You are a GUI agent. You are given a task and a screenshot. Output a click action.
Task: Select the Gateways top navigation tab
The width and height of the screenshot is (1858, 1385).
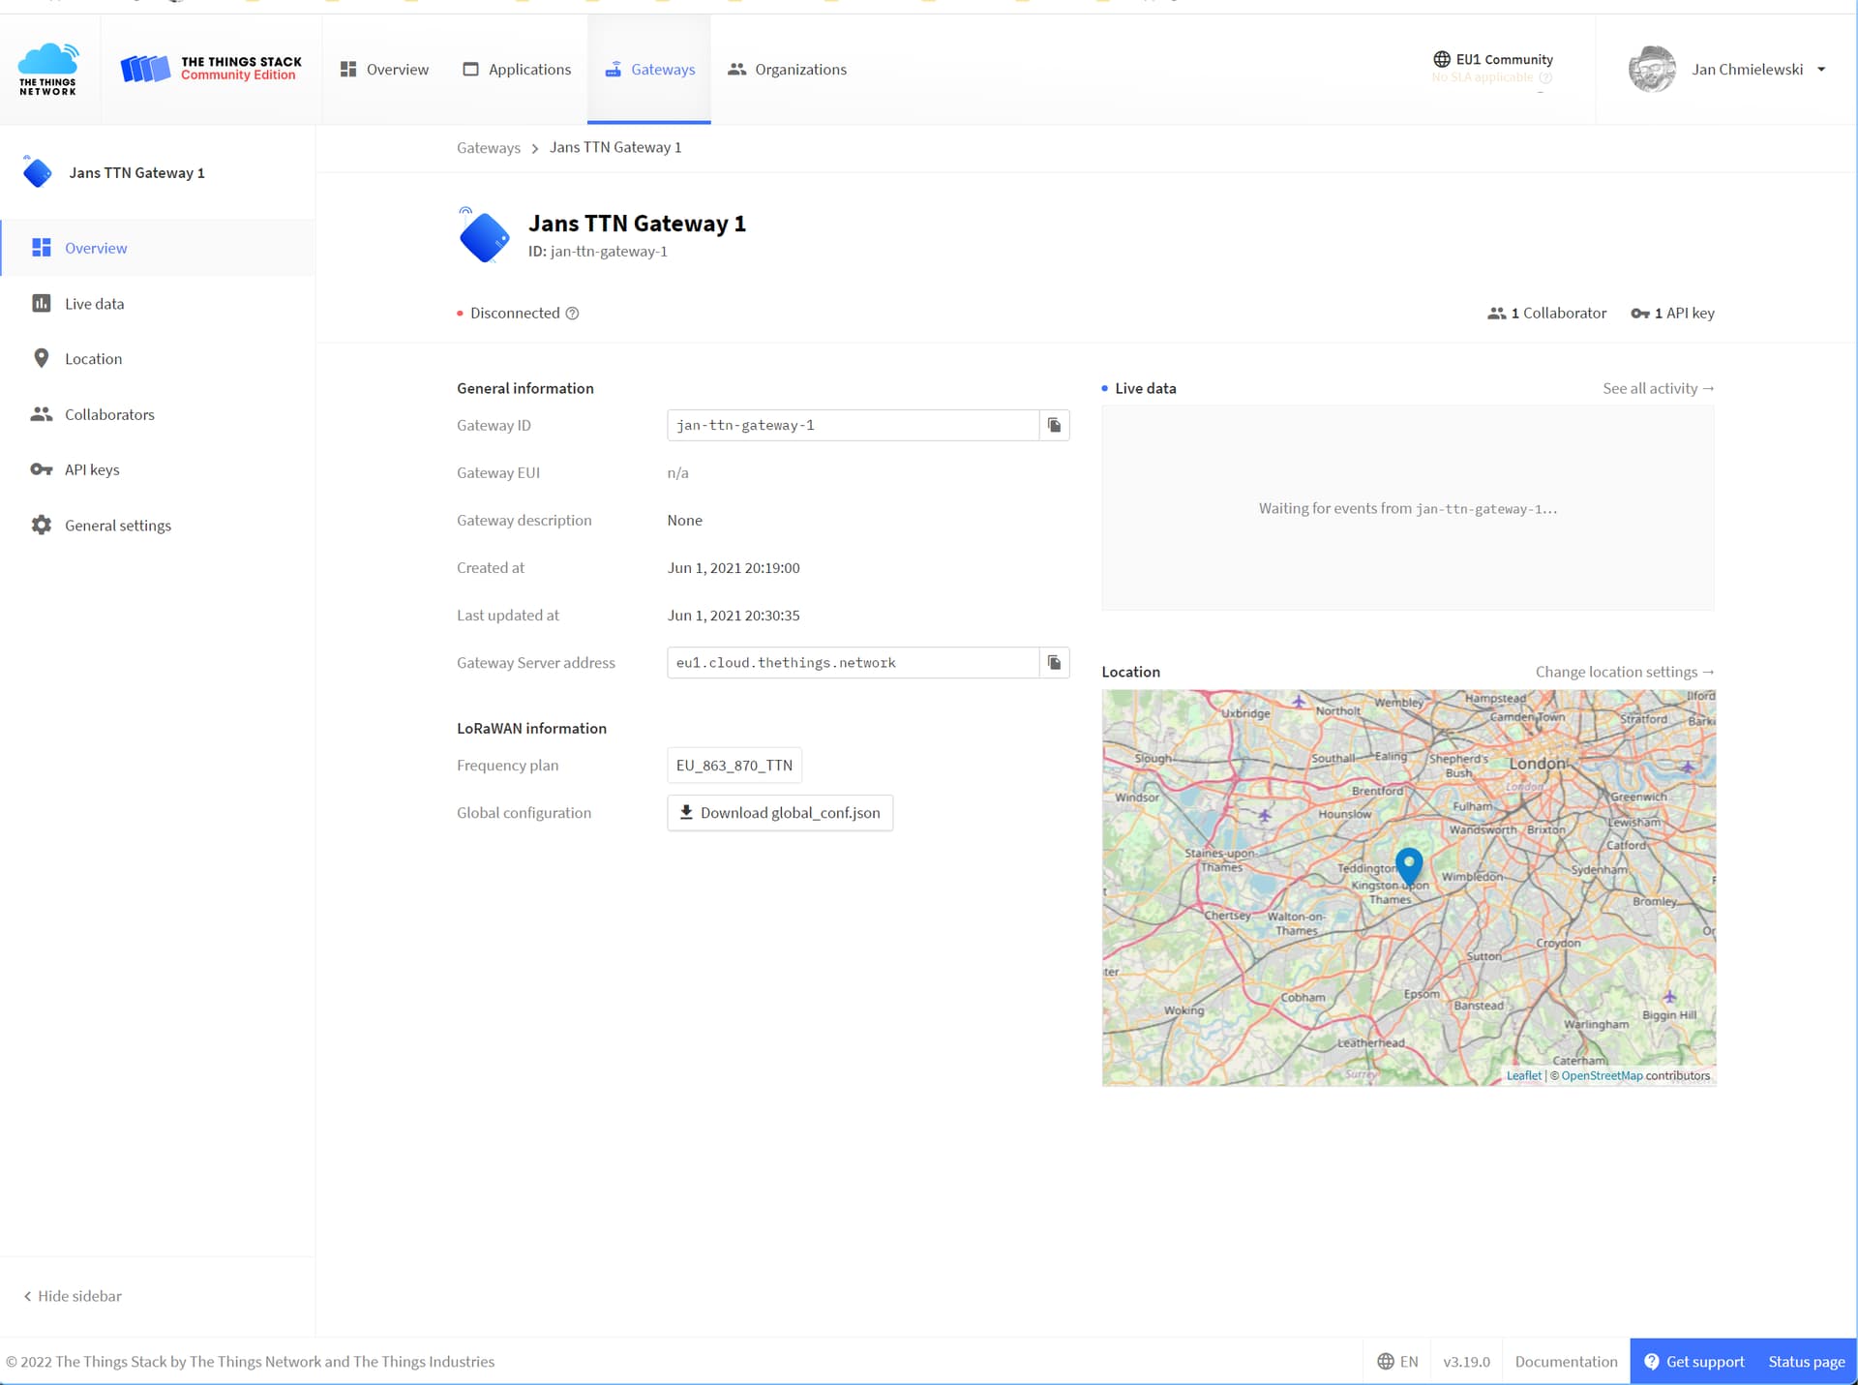[x=649, y=70]
